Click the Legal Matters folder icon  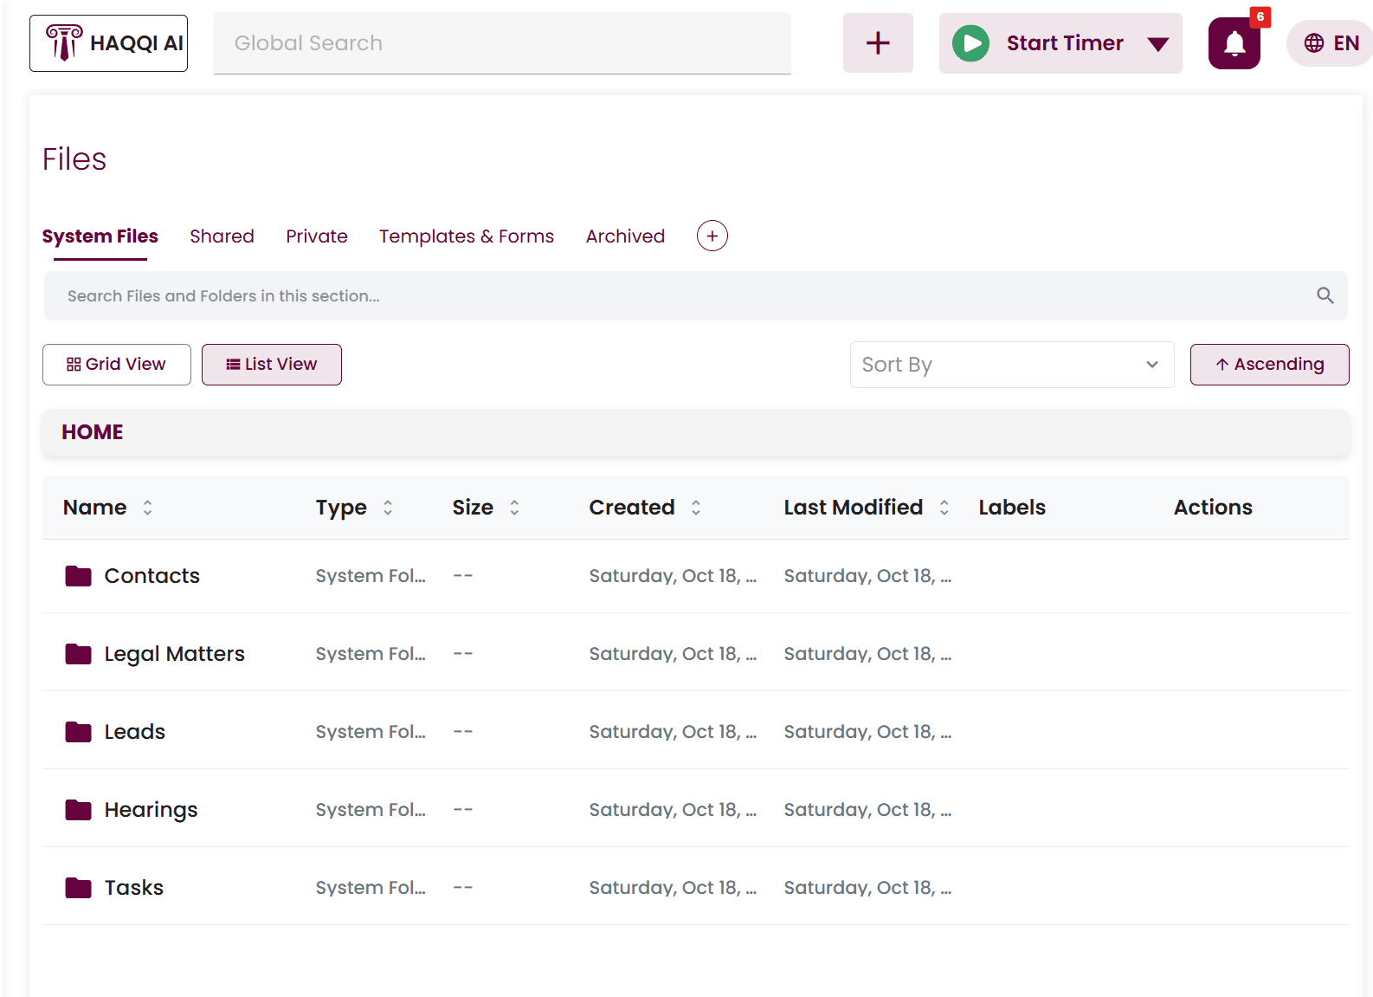tap(79, 654)
